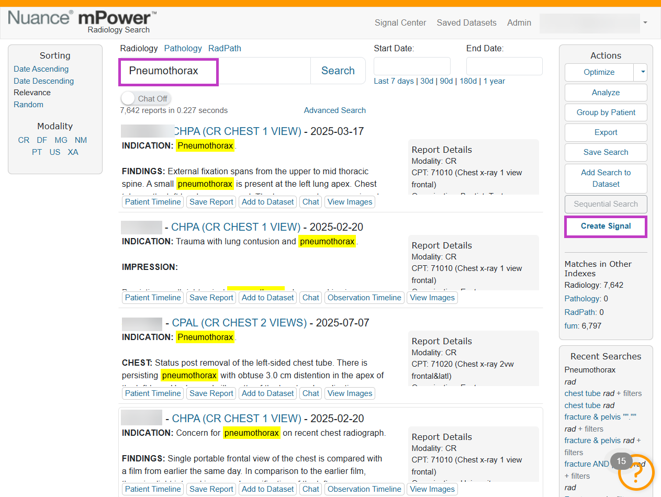Click Add to Dataset on 2025-03-17 report

pos(267,202)
